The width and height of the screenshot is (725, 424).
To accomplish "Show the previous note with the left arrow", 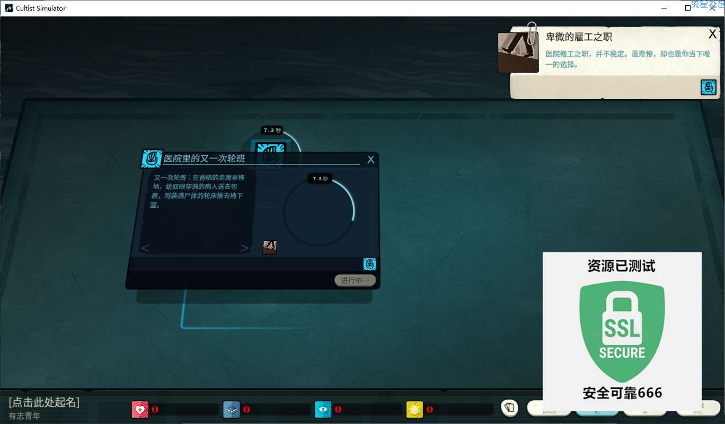I will point(145,248).
